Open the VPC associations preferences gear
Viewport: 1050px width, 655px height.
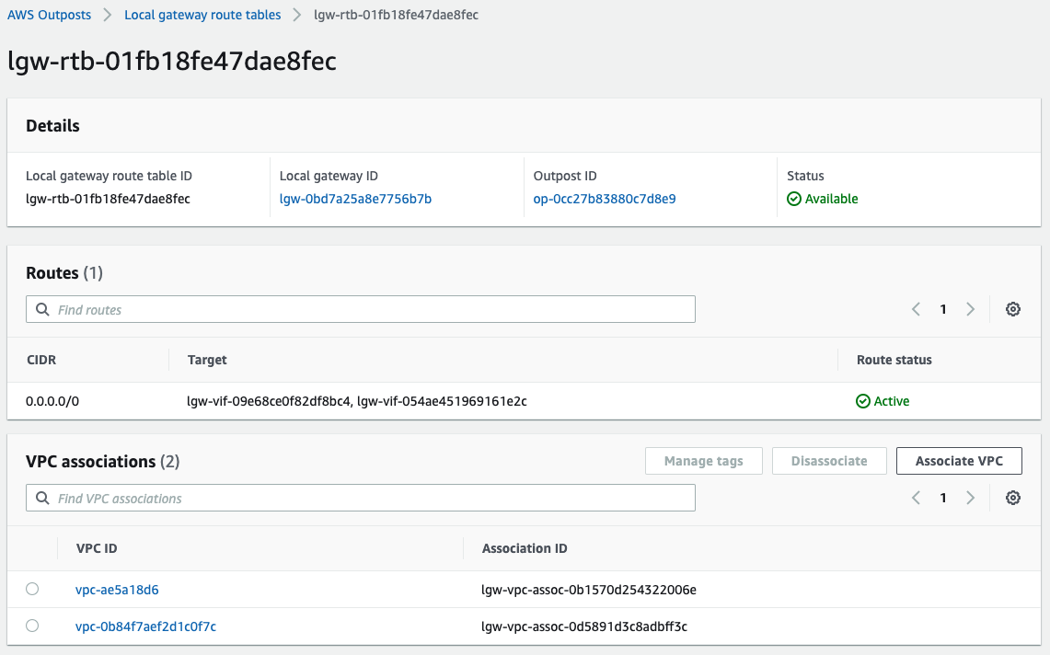1012,498
